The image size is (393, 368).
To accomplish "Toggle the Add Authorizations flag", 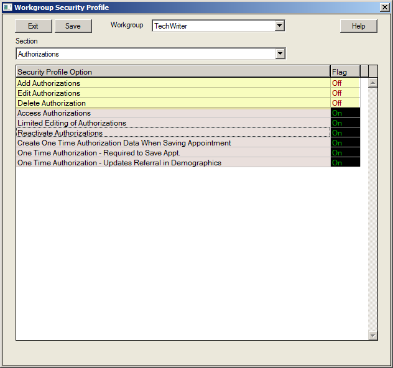I will tap(344, 83).
